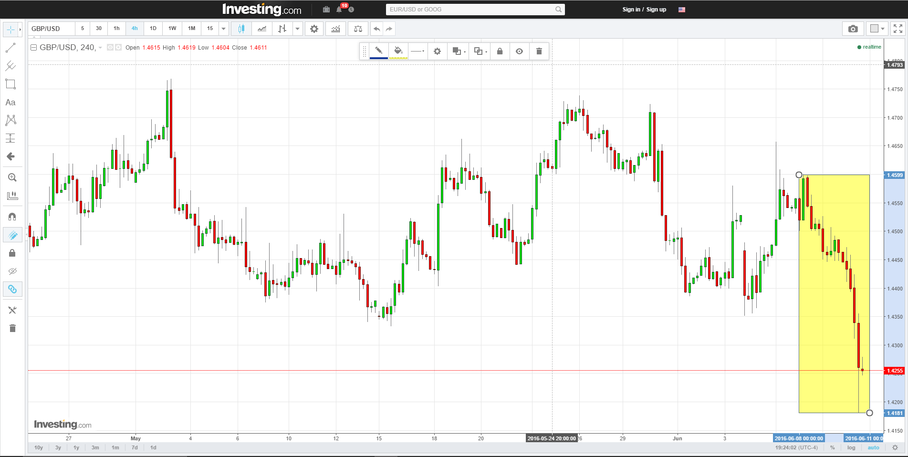
Task: Toggle magnet mode
Action: pyautogui.click(x=12, y=217)
